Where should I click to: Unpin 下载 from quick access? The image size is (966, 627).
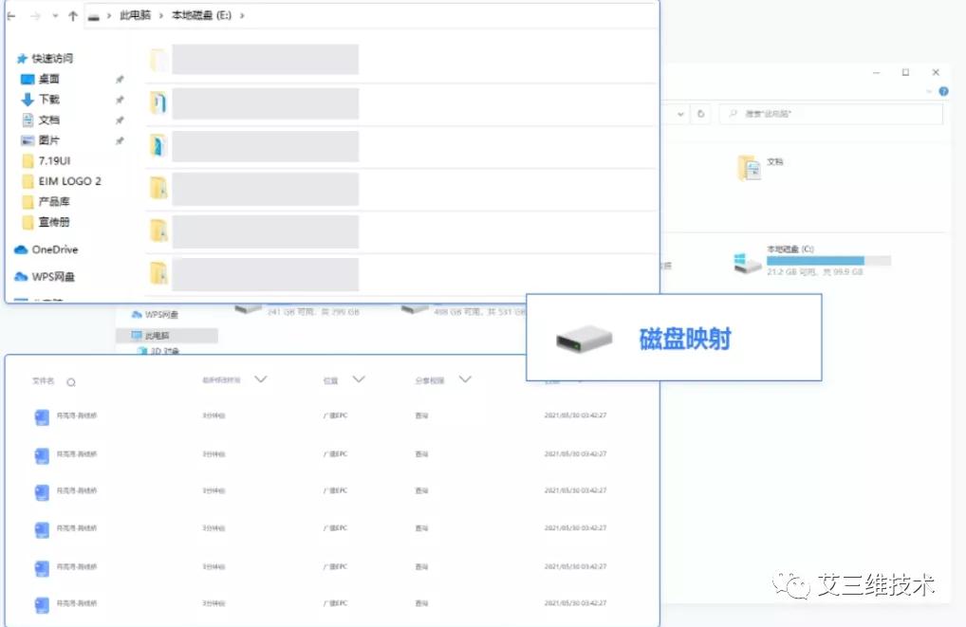[121, 99]
